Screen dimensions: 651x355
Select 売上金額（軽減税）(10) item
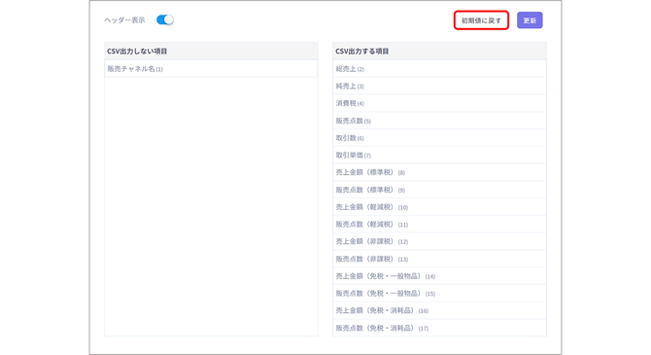(439, 207)
